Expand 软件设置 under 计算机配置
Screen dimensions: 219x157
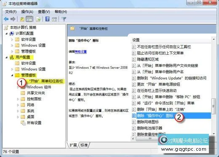[x=12, y=40]
